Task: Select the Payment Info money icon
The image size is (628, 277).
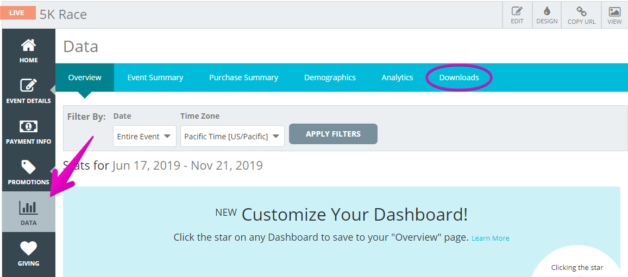Action: click(28, 127)
